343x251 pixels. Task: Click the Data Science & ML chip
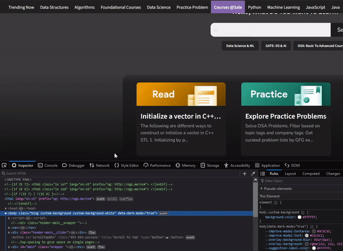pyautogui.click(x=240, y=46)
